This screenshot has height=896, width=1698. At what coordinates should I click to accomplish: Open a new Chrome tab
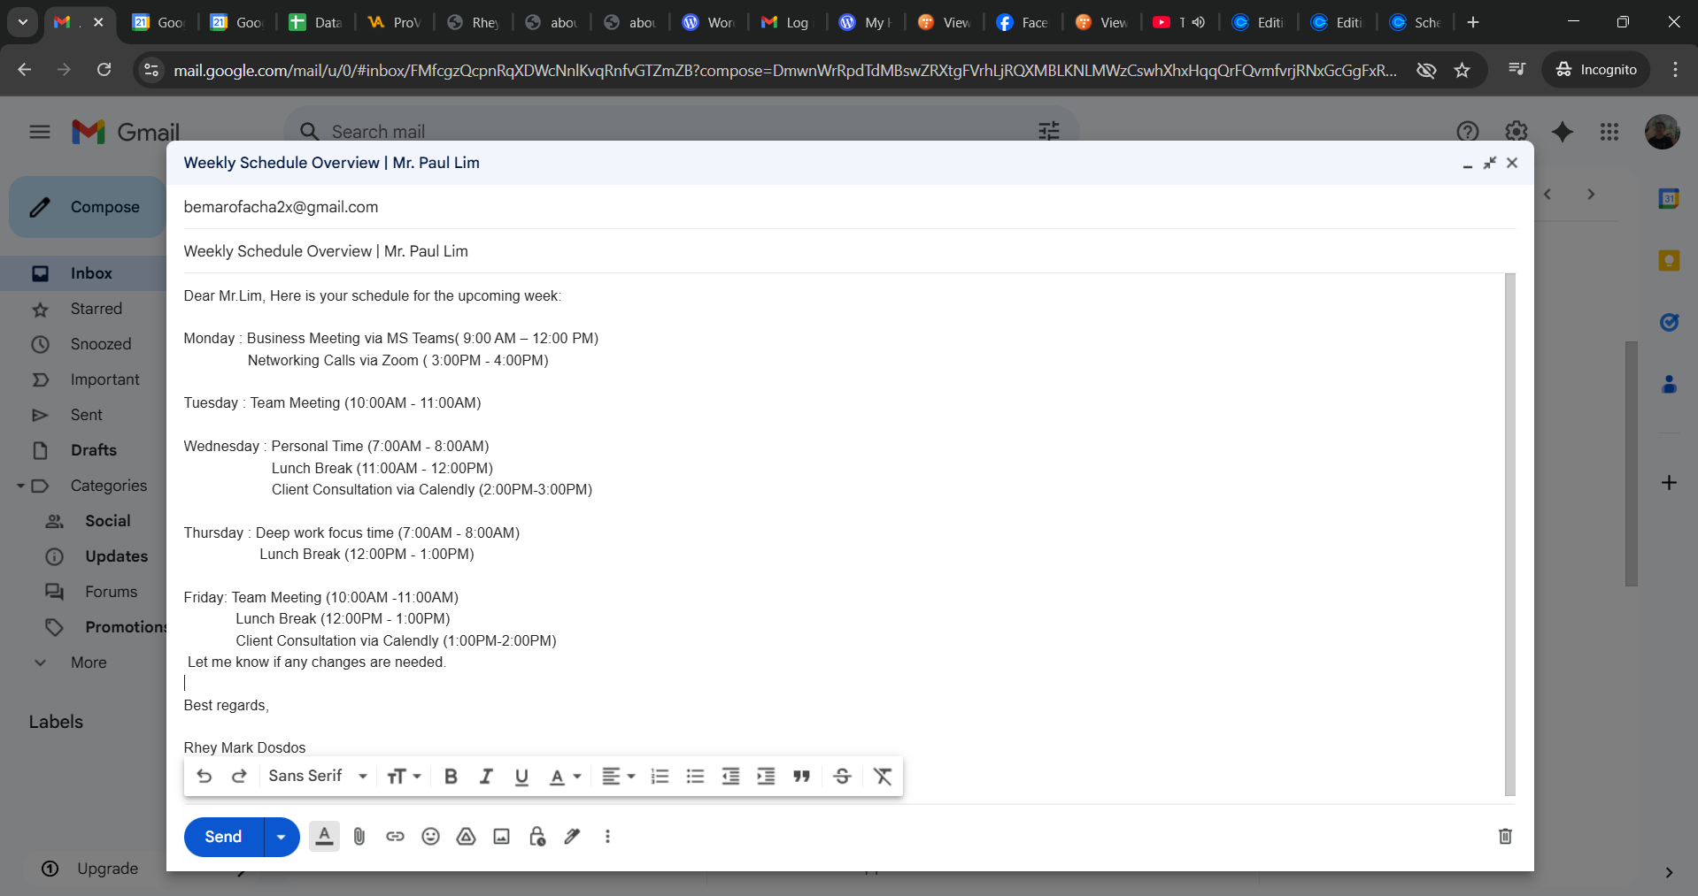(x=1473, y=22)
